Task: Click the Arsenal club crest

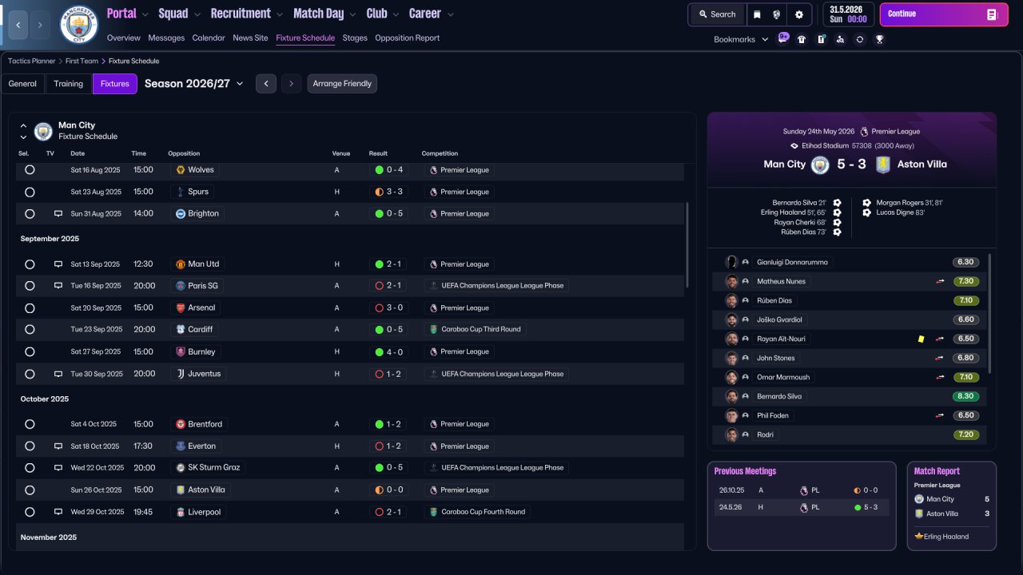Action: tap(181, 307)
